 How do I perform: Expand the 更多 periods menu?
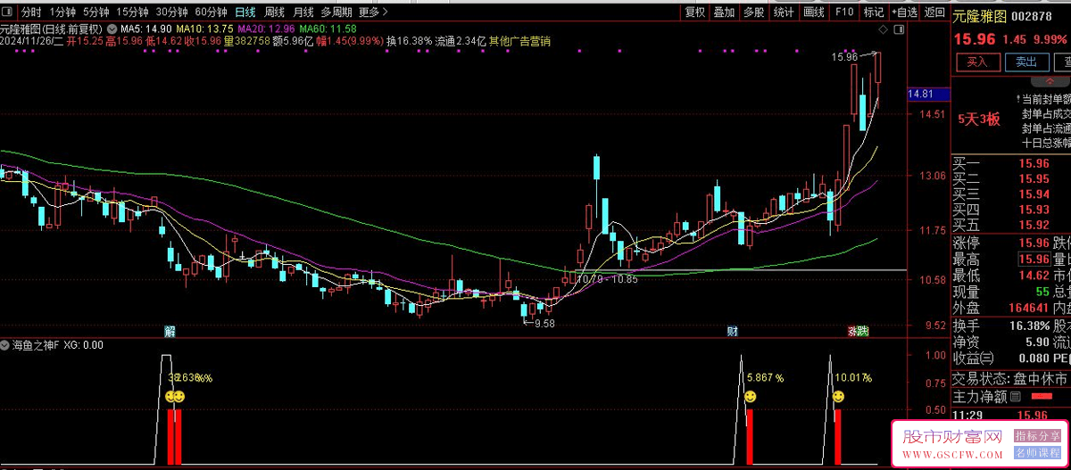pyautogui.click(x=374, y=12)
